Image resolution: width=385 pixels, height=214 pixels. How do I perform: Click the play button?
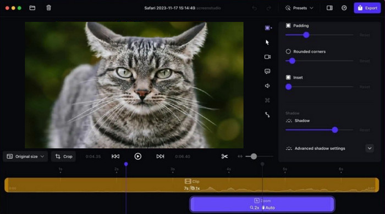pos(137,156)
